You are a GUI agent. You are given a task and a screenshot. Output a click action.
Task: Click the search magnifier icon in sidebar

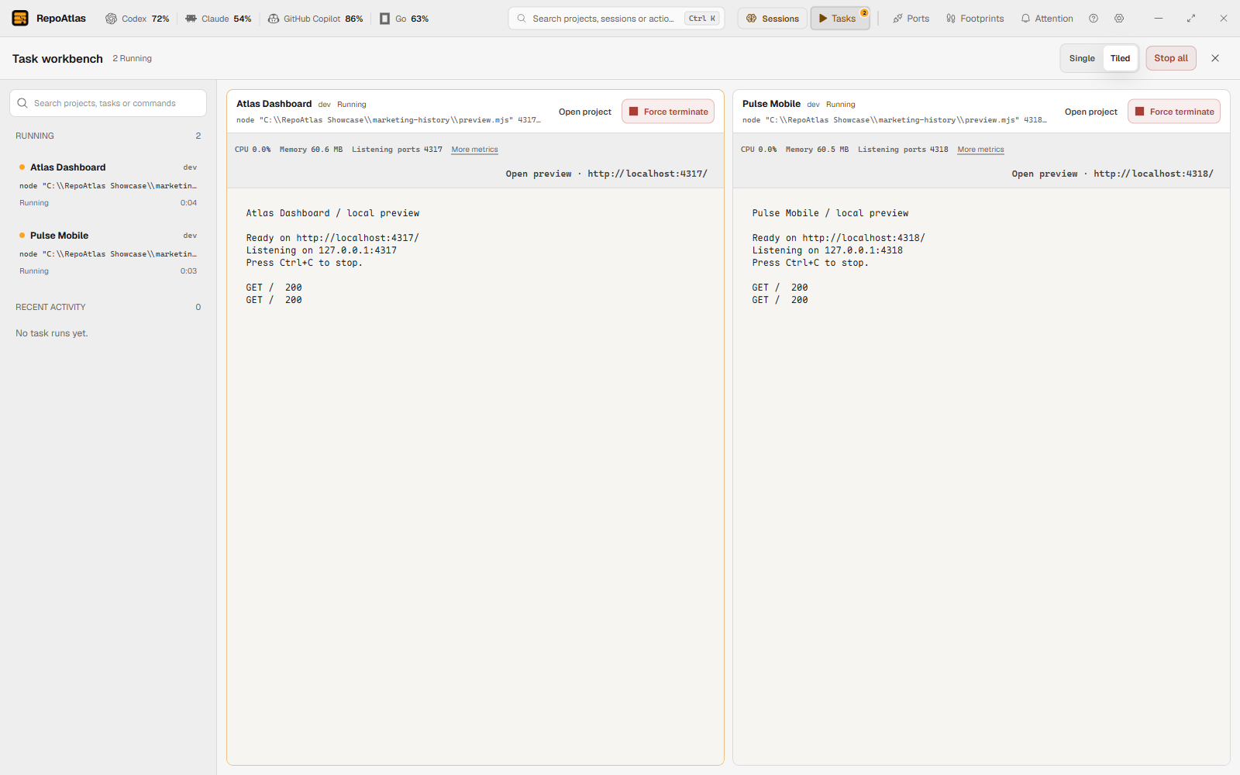22,103
